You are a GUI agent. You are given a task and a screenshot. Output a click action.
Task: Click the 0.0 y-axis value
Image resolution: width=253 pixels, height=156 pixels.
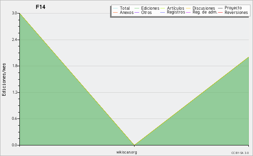[14, 145]
